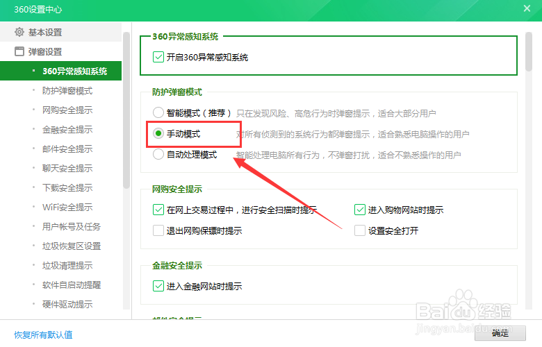Toggle 进入购物网站时提示 checkbox
Screen dimensions: 542x347
[359, 210]
